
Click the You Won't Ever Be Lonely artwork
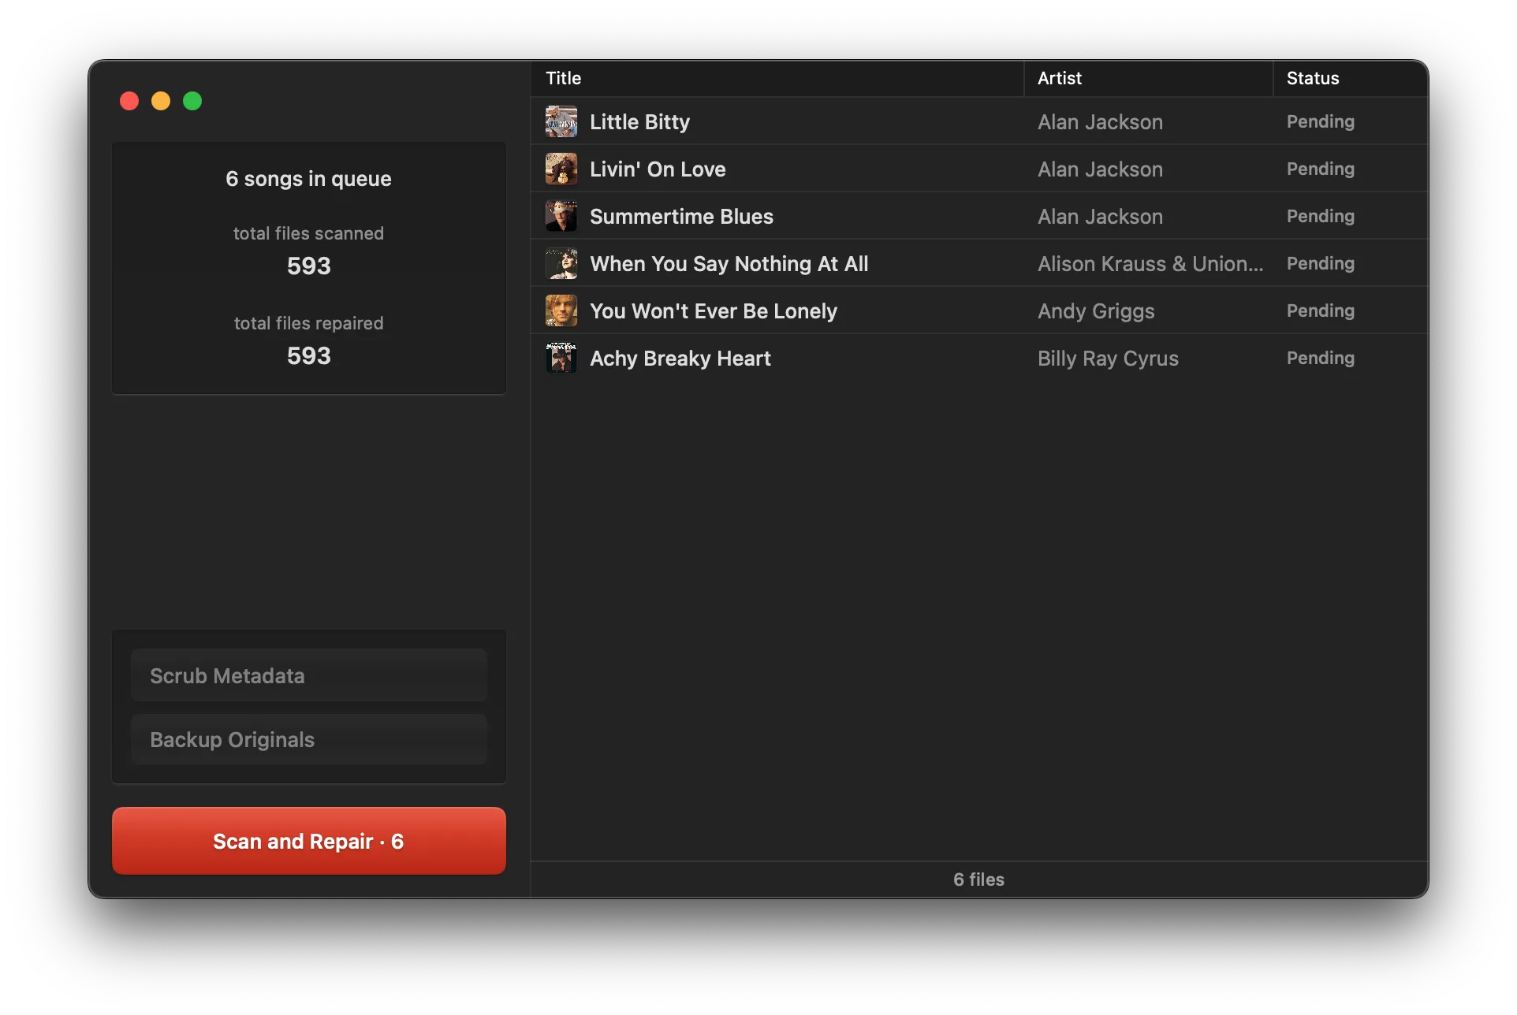[561, 310]
